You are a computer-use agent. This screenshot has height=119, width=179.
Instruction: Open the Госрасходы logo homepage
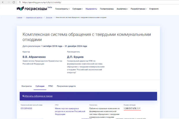click(32, 9)
